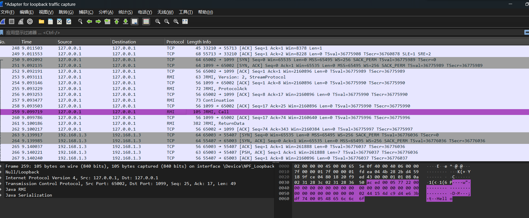Click hex offset 0060 in bytes pane
529x218 pixels.
click(284, 199)
